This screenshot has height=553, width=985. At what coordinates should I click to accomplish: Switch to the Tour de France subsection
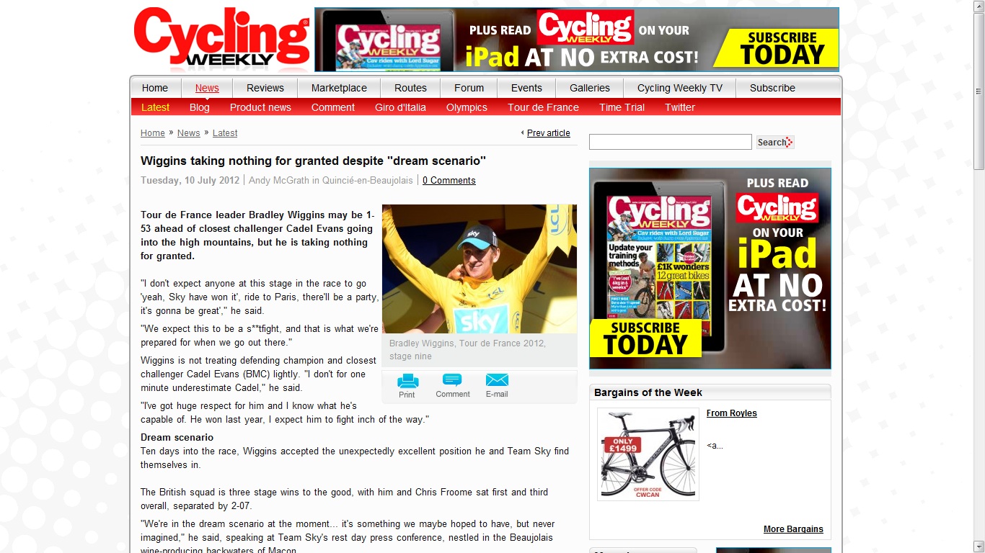pyautogui.click(x=543, y=107)
